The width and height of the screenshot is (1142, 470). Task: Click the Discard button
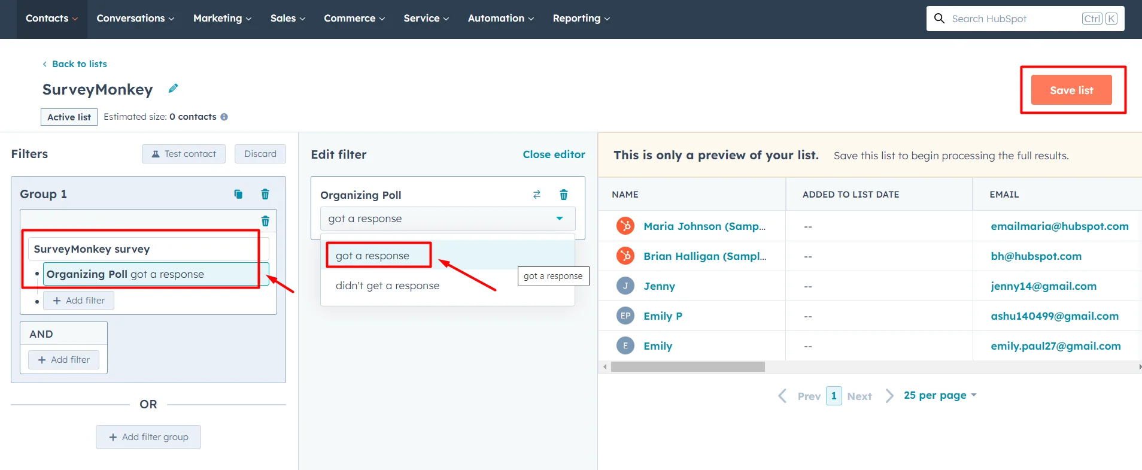[x=260, y=154]
